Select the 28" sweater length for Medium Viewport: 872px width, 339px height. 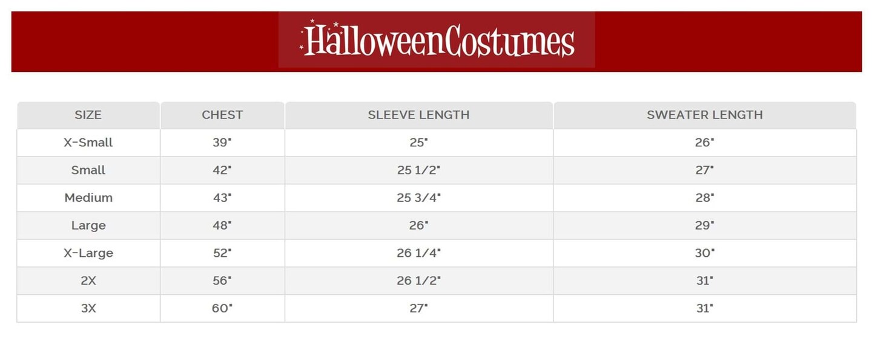click(x=704, y=198)
